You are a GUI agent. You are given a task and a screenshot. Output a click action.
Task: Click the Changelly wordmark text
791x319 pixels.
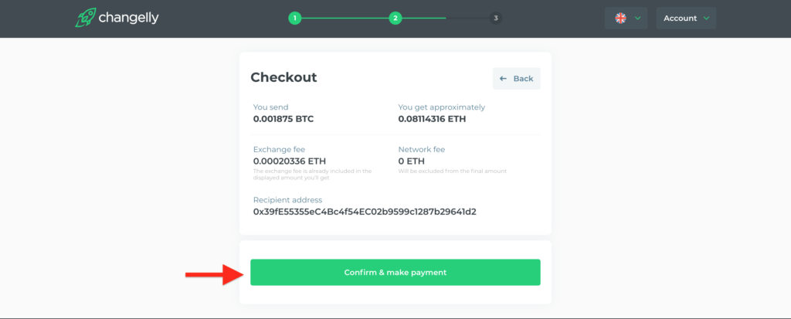[x=129, y=19]
